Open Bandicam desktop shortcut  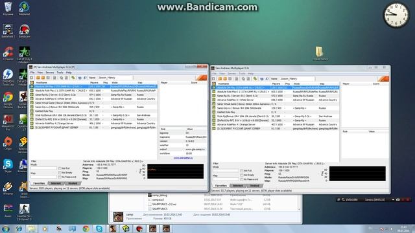(25, 31)
